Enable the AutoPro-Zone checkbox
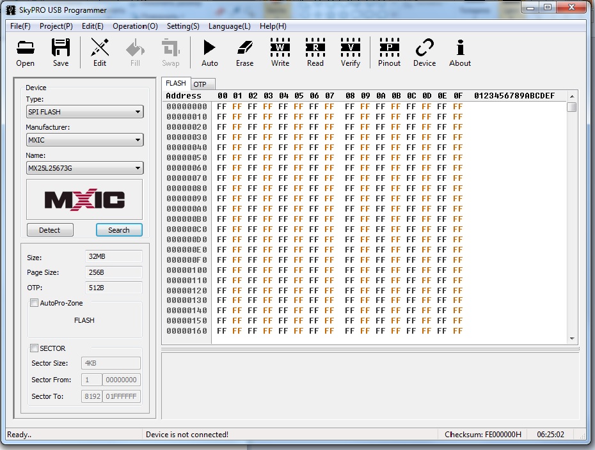The image size is (595, 450). tap(34, 303)
